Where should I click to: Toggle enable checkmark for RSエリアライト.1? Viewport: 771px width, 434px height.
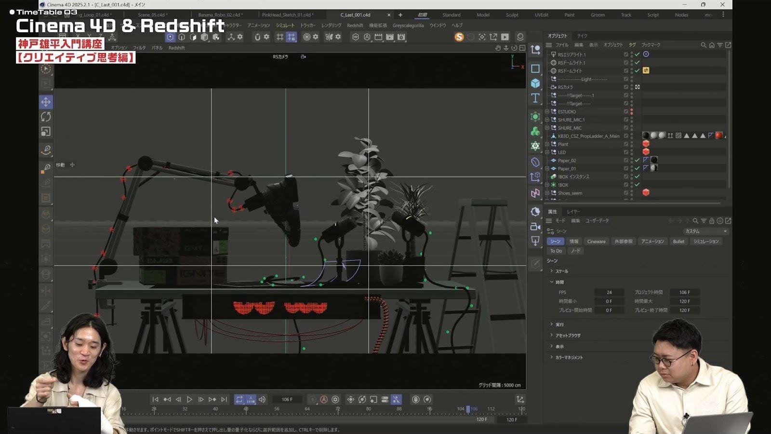click(637, 54)
